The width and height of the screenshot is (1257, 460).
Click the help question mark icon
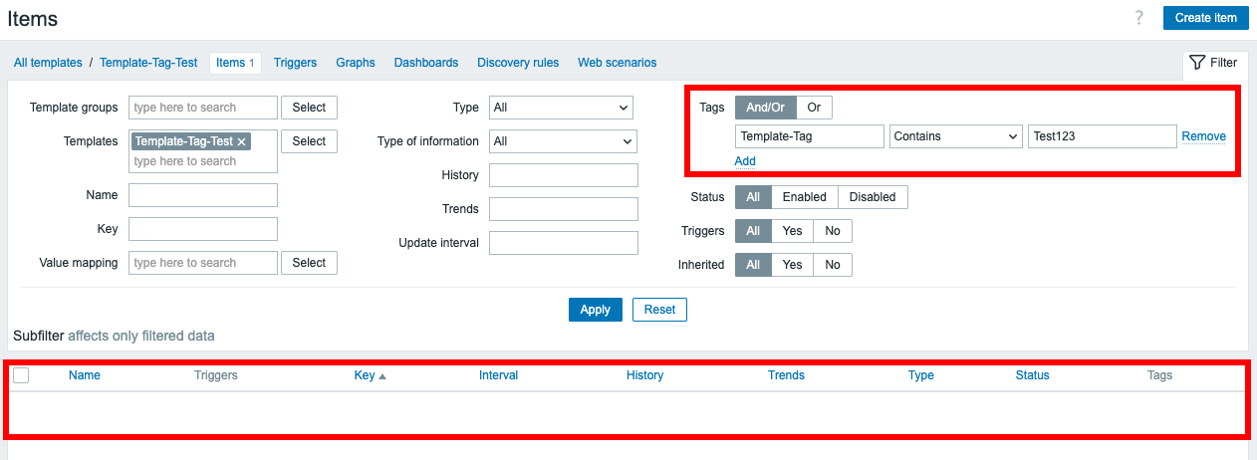pyautogui.click(x=1138, y=18)
